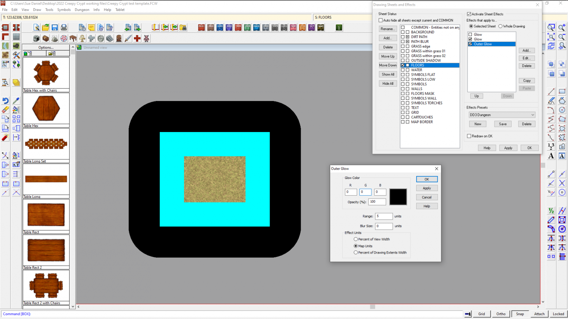Viewport: 568px width, 319px height.
Task: Select the ankh symbol catalog icon
Action: click(x=82, y=39)
